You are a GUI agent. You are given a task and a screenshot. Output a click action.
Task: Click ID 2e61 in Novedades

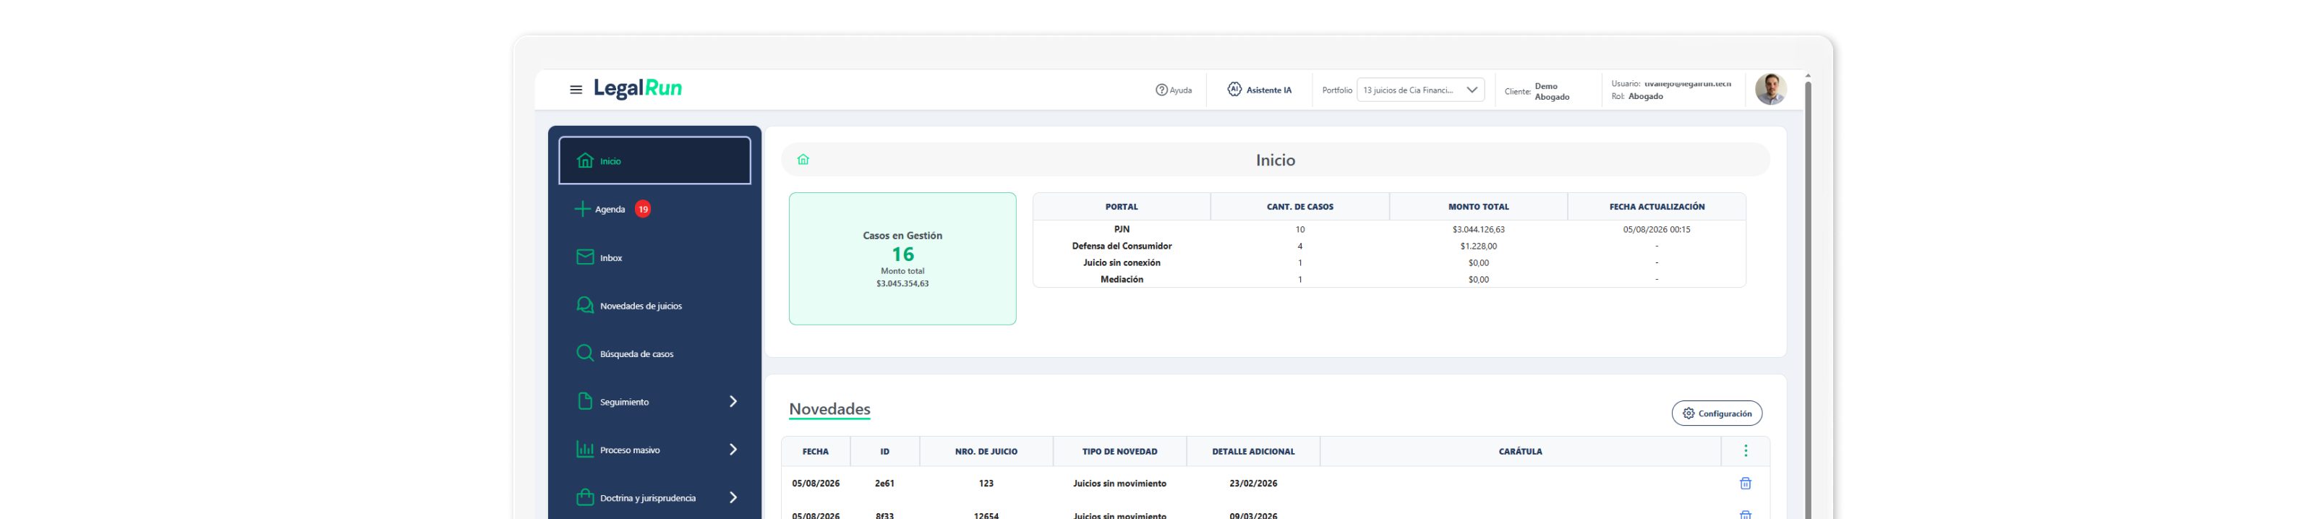point(885,483)
